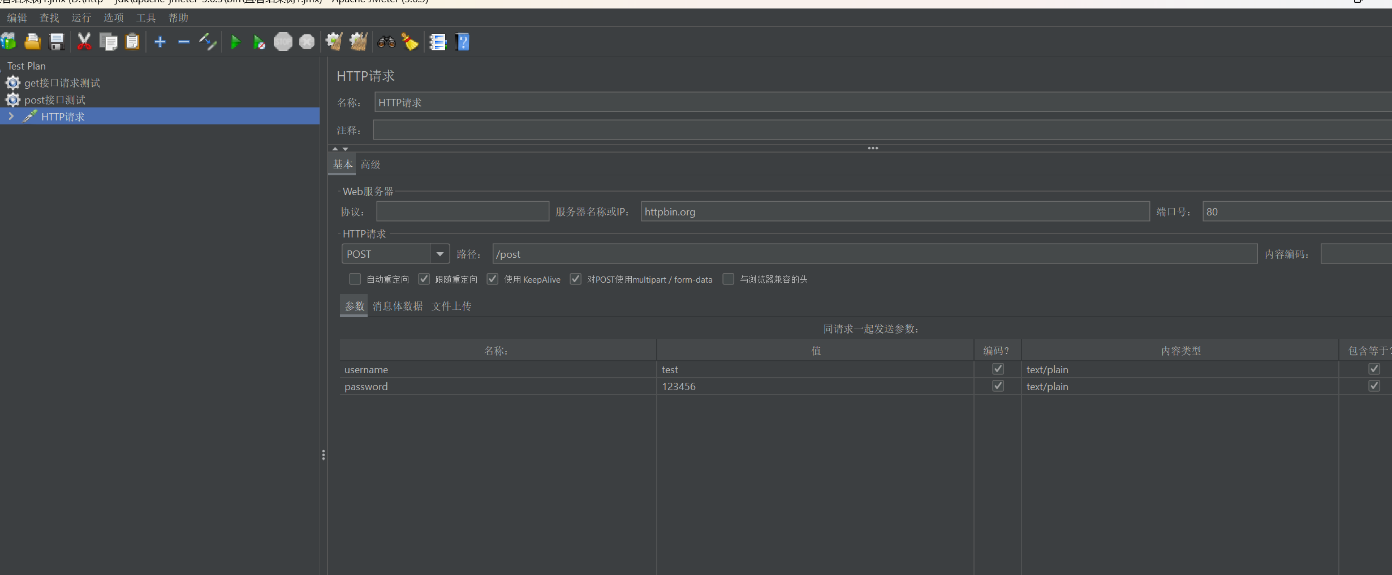1392x575 pixels.
Task: Click the 名称 input field
Action: pos(883,102)
